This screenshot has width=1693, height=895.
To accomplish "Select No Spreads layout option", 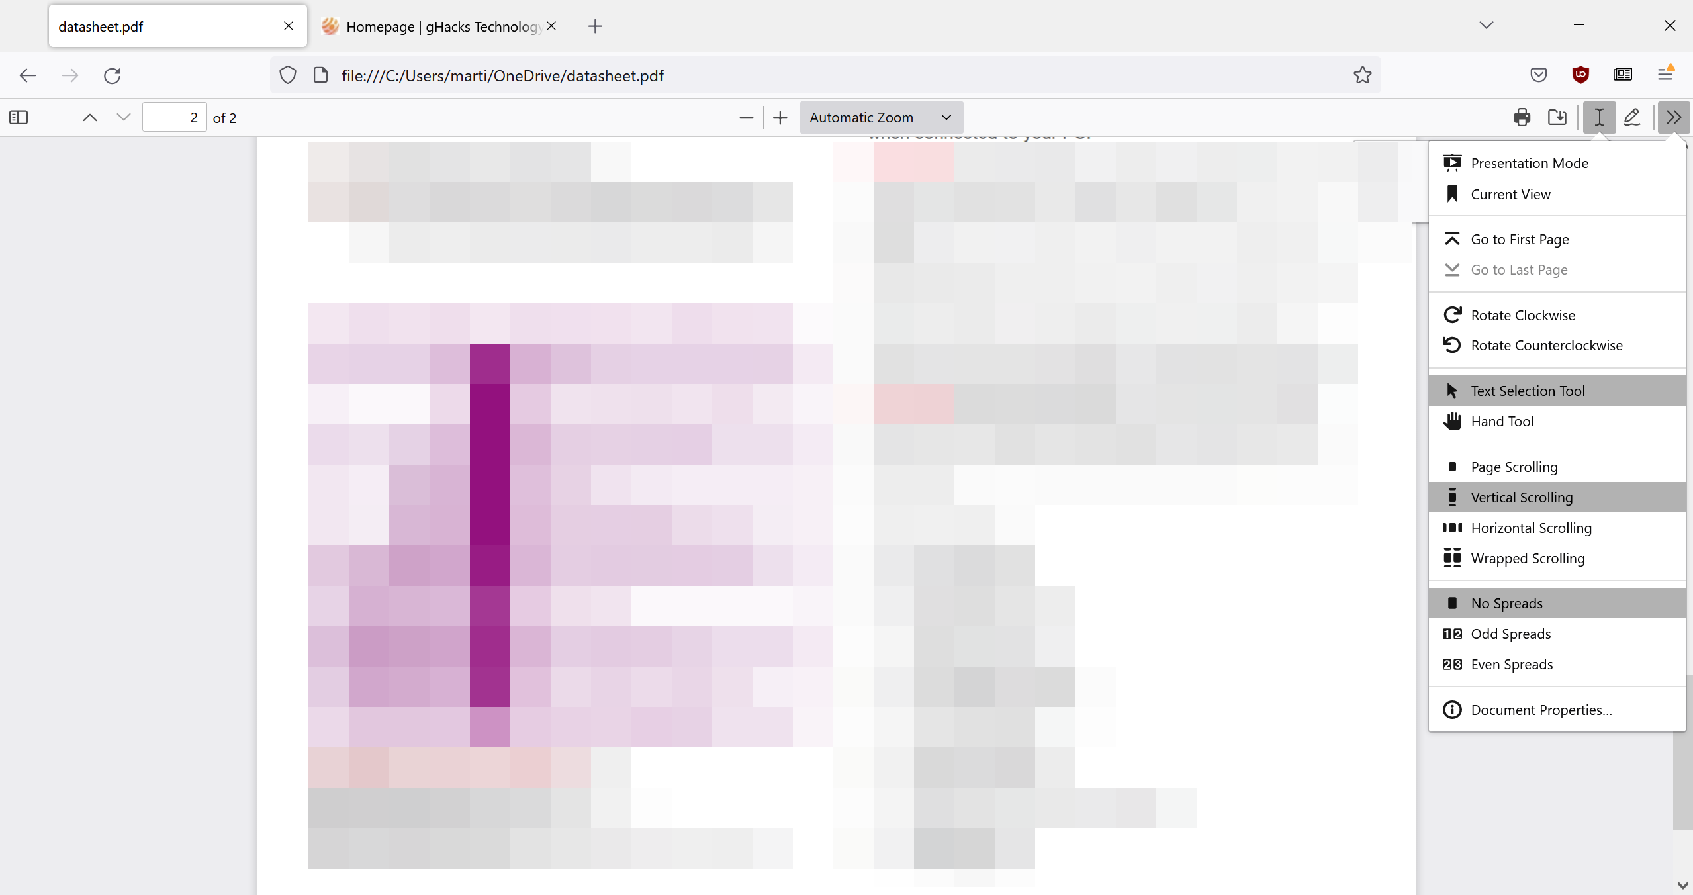I will [x=1507, y=602].
